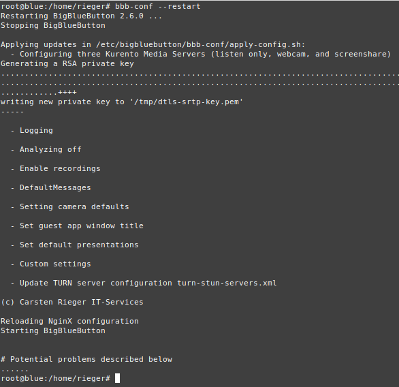Click the apply-config.sh file path
The width and height of the screenshot is (399, 387).
click(x=199, y=44)
